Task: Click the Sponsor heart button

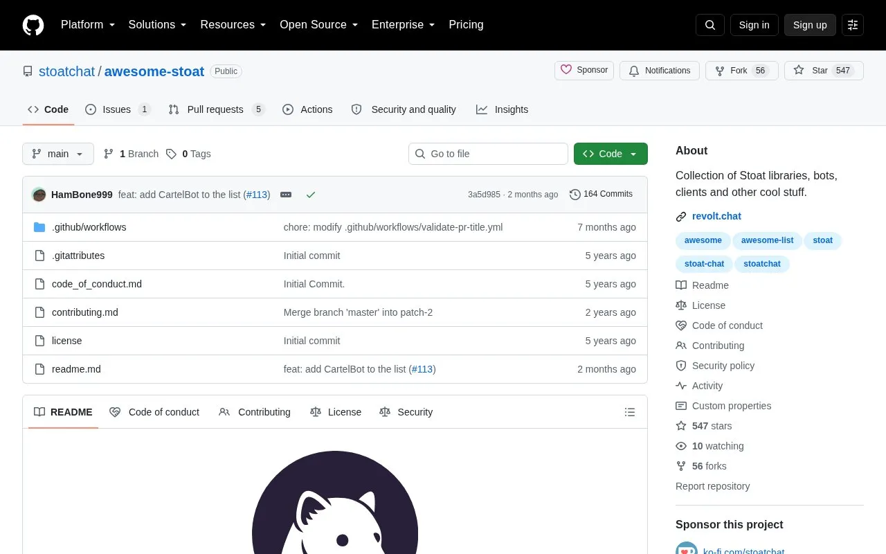Action: 584,70
